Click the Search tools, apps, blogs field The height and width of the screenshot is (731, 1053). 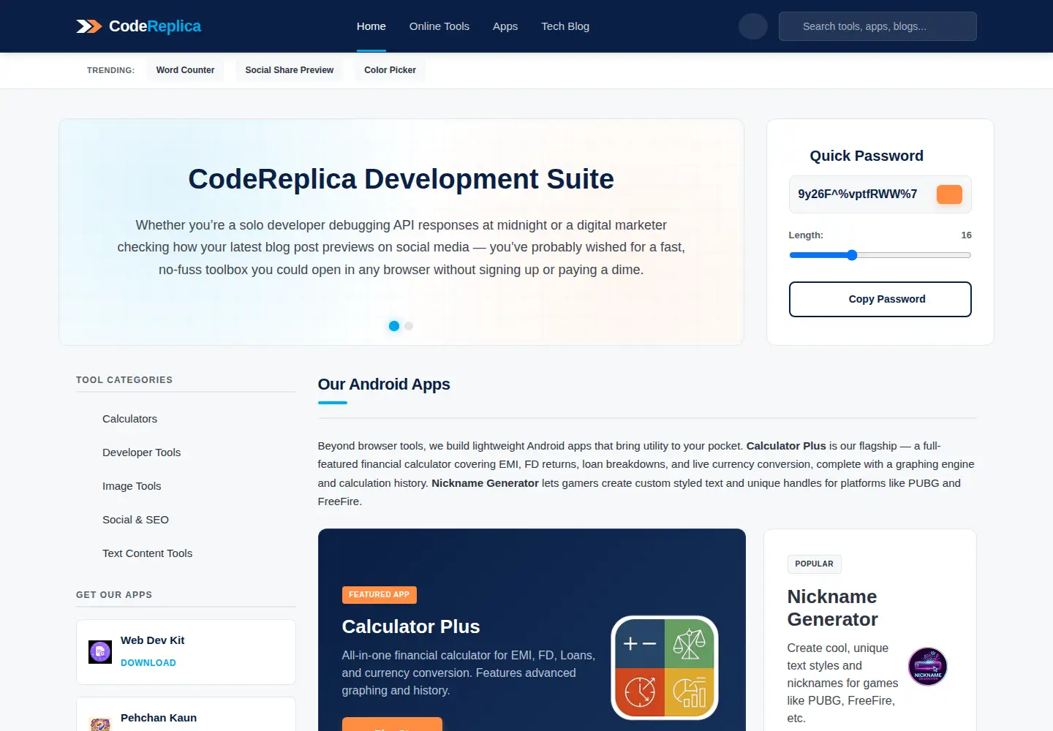click(877, 26)
